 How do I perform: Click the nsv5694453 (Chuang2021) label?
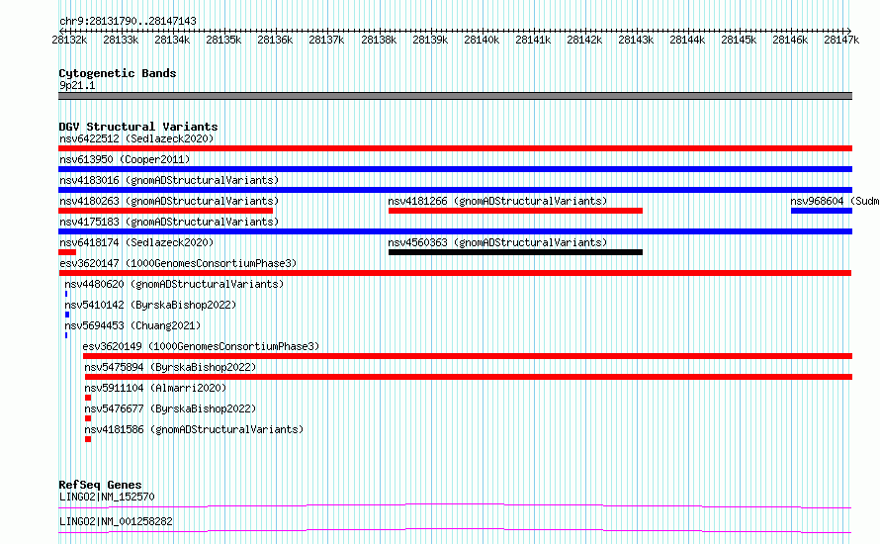[132, 325]
